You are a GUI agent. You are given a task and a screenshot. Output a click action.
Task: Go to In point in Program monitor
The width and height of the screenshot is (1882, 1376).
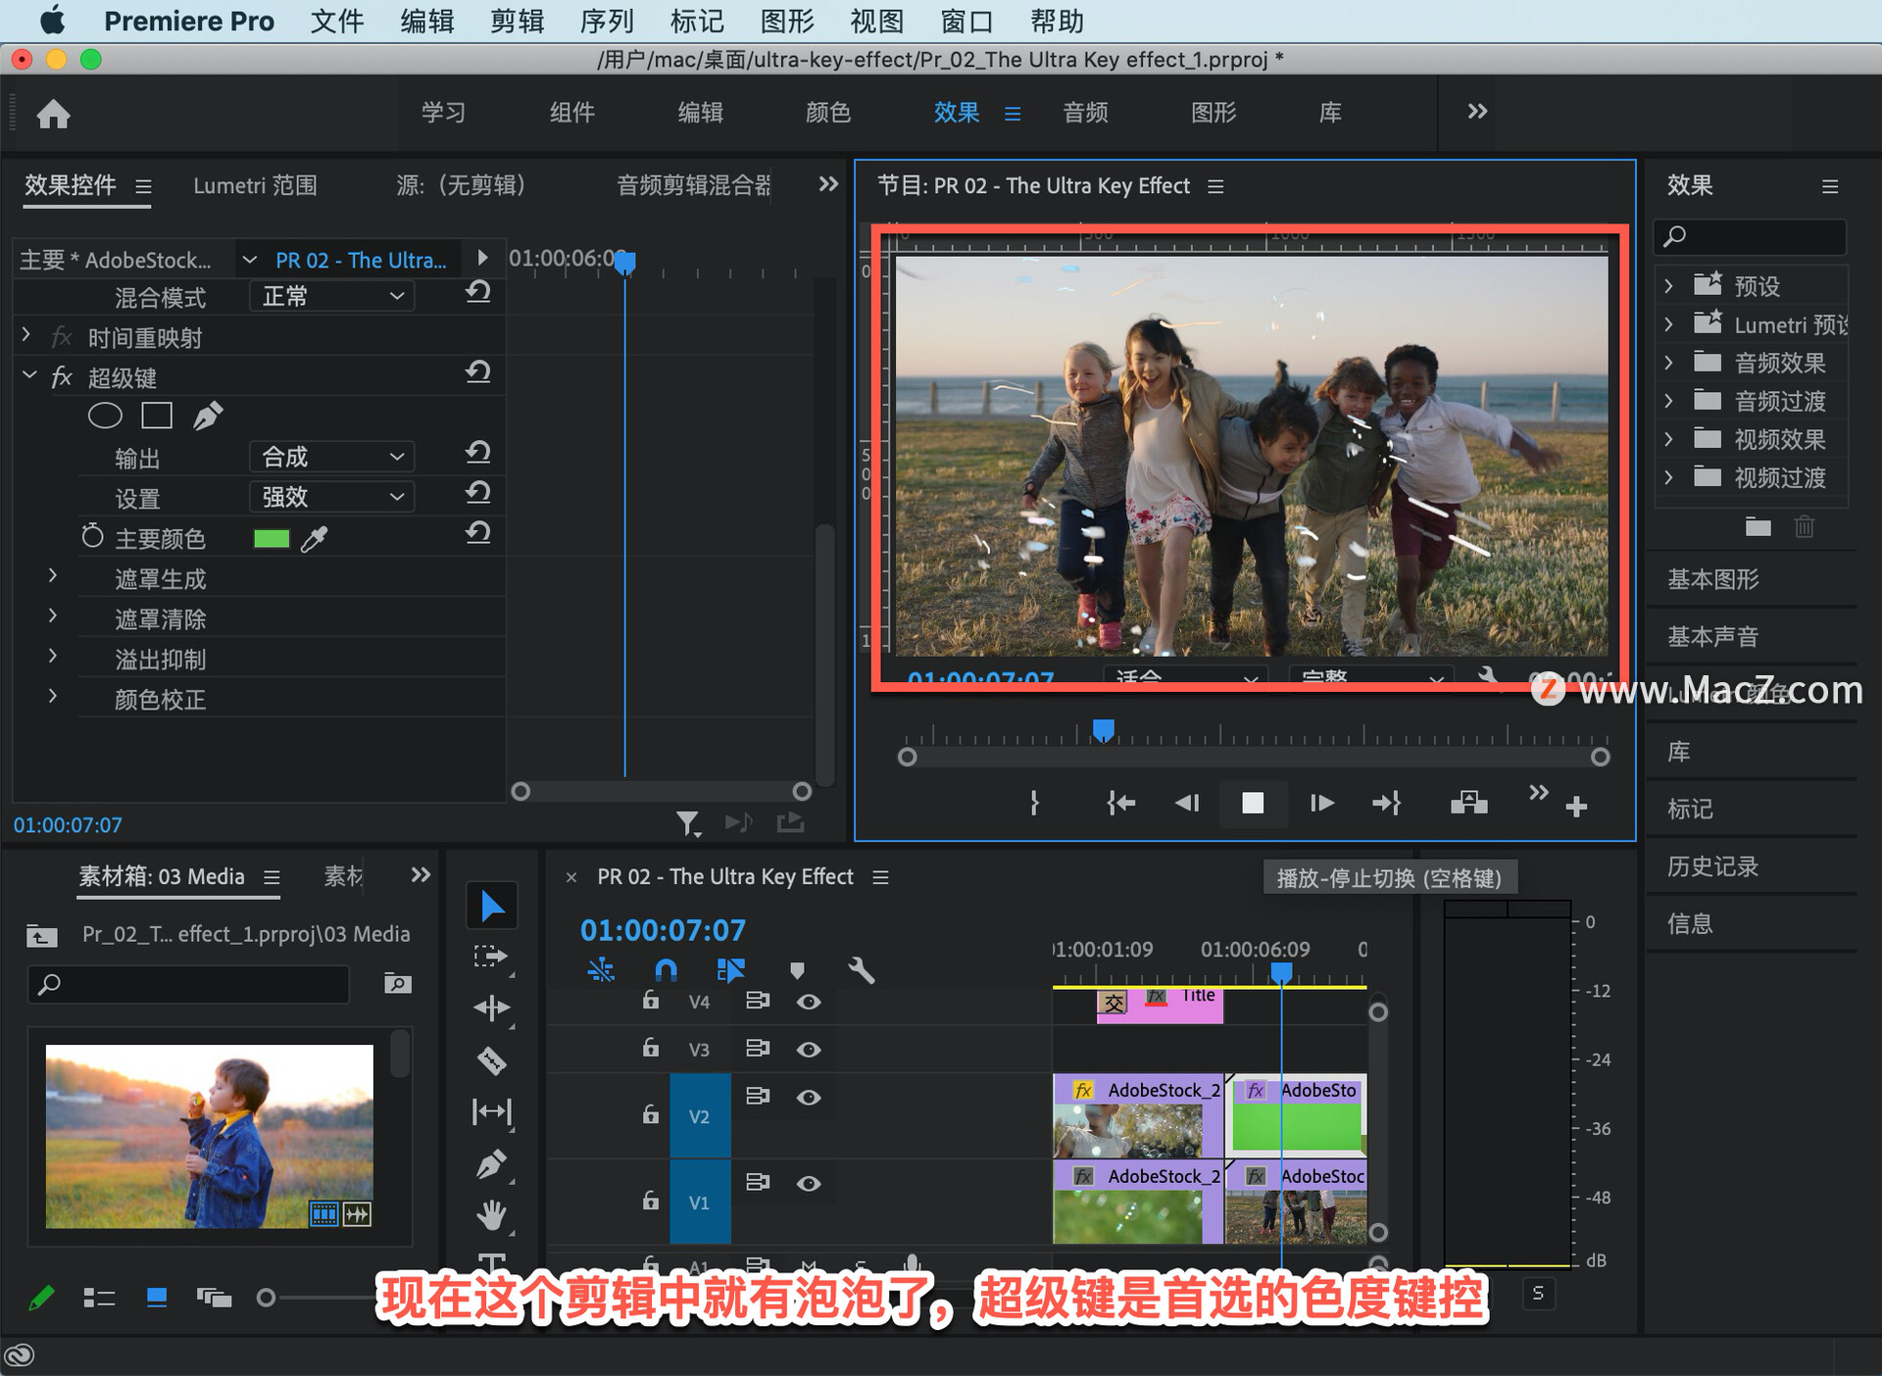1120,804
